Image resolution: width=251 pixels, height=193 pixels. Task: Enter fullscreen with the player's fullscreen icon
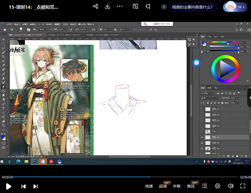click(x=243, y=186)
